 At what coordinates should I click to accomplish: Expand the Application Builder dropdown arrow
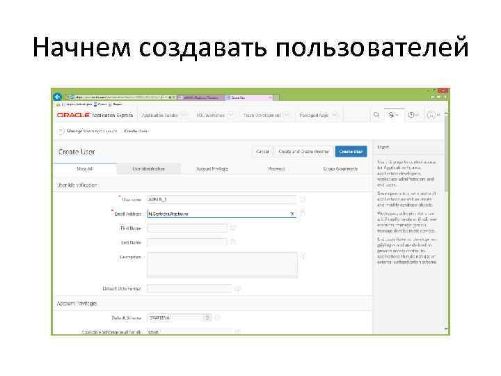point(184,115)
